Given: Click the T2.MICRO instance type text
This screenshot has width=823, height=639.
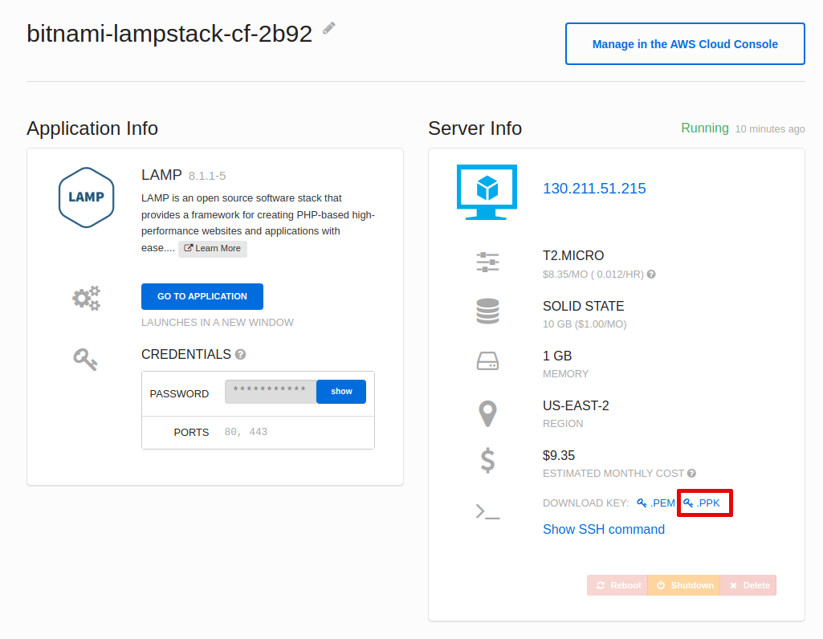Looking at the screenshot, I should click(573, 255).
